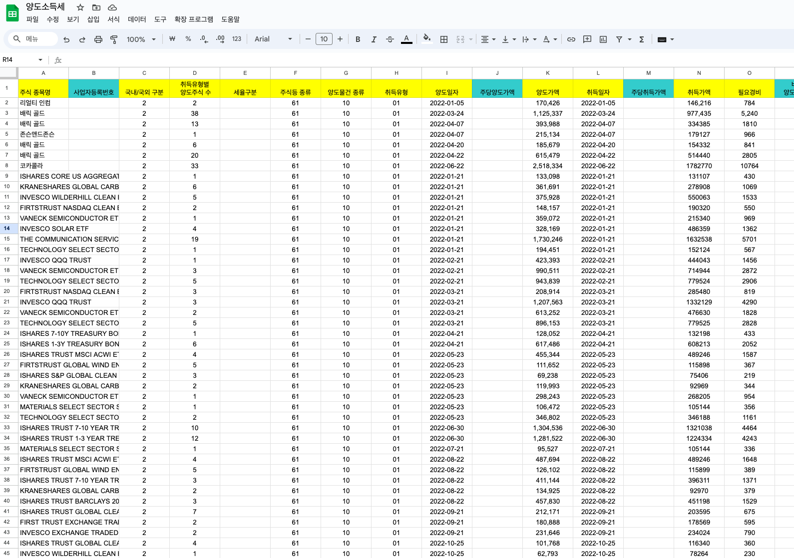Open the text rotation dropdown

[550, 39]
